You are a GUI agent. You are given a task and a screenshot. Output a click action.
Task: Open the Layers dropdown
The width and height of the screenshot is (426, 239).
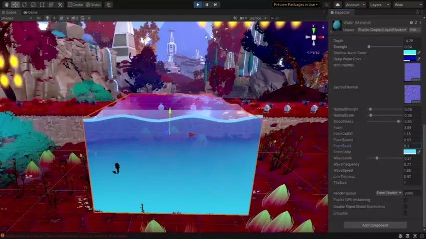coord(379,4)
